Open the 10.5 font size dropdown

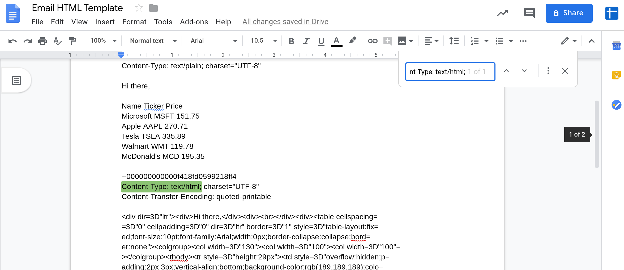pos(264,41)
